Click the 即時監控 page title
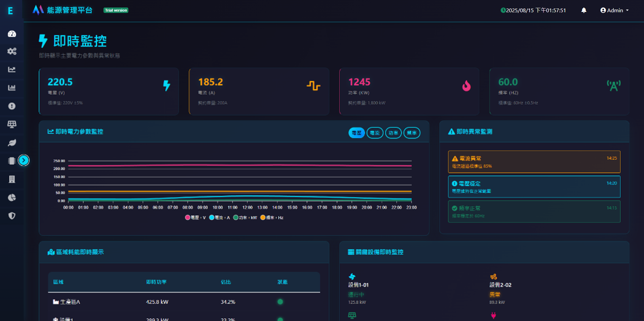 (80, 41)
